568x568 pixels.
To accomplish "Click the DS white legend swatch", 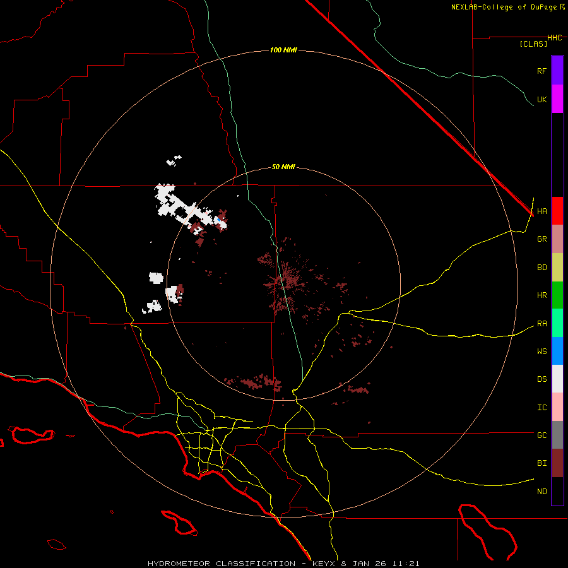I will [557, 379].
